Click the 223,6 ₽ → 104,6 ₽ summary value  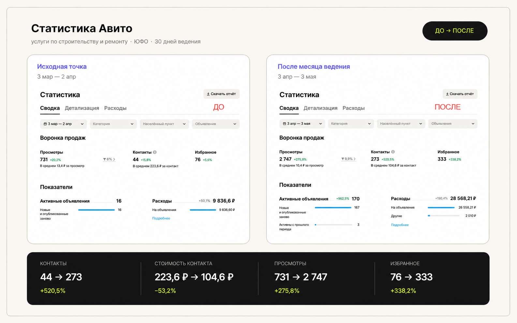(x=194, y=277)
